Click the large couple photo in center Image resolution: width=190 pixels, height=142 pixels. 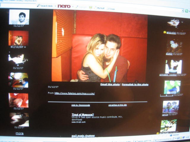[100, 46]
